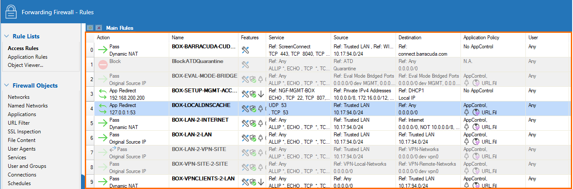The width and height of the screenshot is (573, 189).
Task: Click the rule name BlockATDQuarantine
Action: coord(197,61)
